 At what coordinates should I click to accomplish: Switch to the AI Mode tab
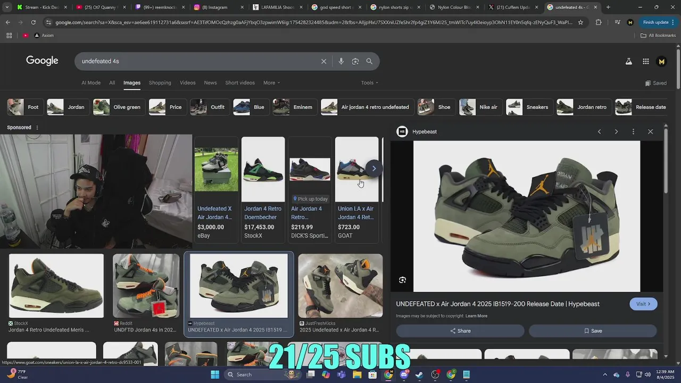[x=91, y=82]
